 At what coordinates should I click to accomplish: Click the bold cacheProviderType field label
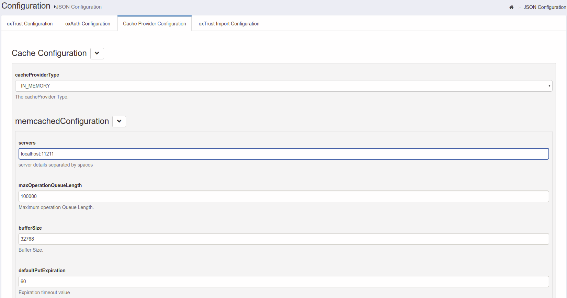coord(37,75)
